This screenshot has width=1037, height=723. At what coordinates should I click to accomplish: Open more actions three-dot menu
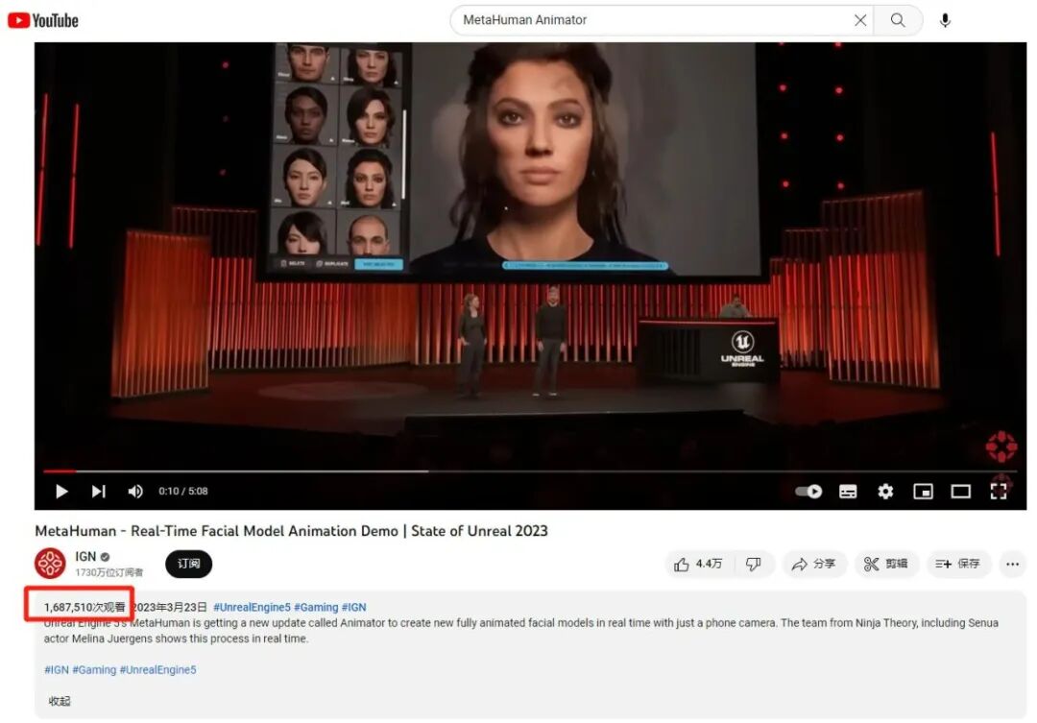click(x=1013, y=565)
